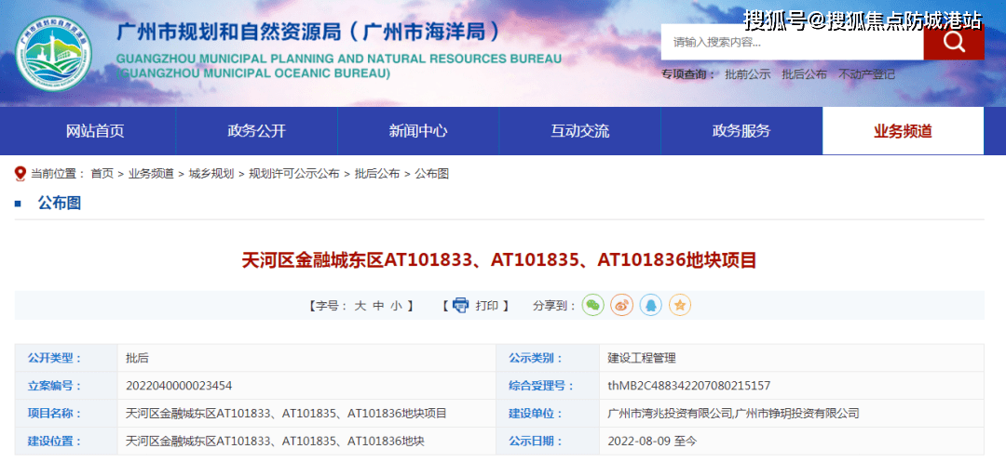Open the 政务服务 nav tab
Image resolution: width=1006 pixels, height=462 pixels.
[x=741, y=131]
